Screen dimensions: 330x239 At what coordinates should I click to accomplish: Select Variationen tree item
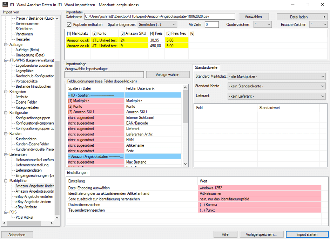[24, 34]
